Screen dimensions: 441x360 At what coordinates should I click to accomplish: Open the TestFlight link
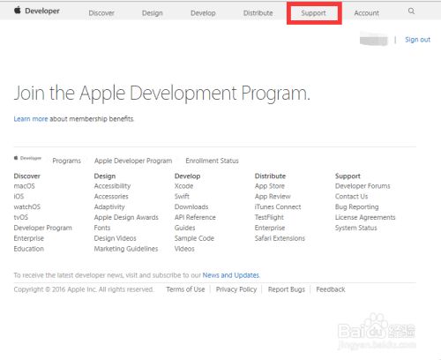pyautogui.click(x=269, y=217)
